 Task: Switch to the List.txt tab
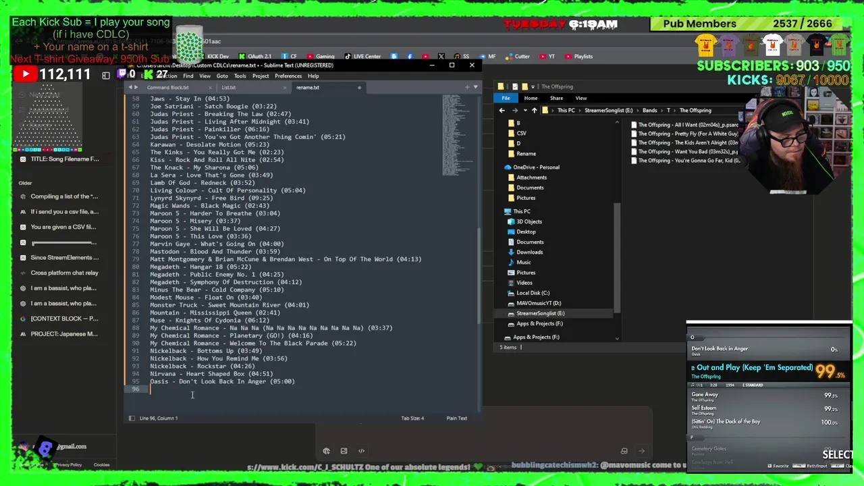tap(229, 87)
